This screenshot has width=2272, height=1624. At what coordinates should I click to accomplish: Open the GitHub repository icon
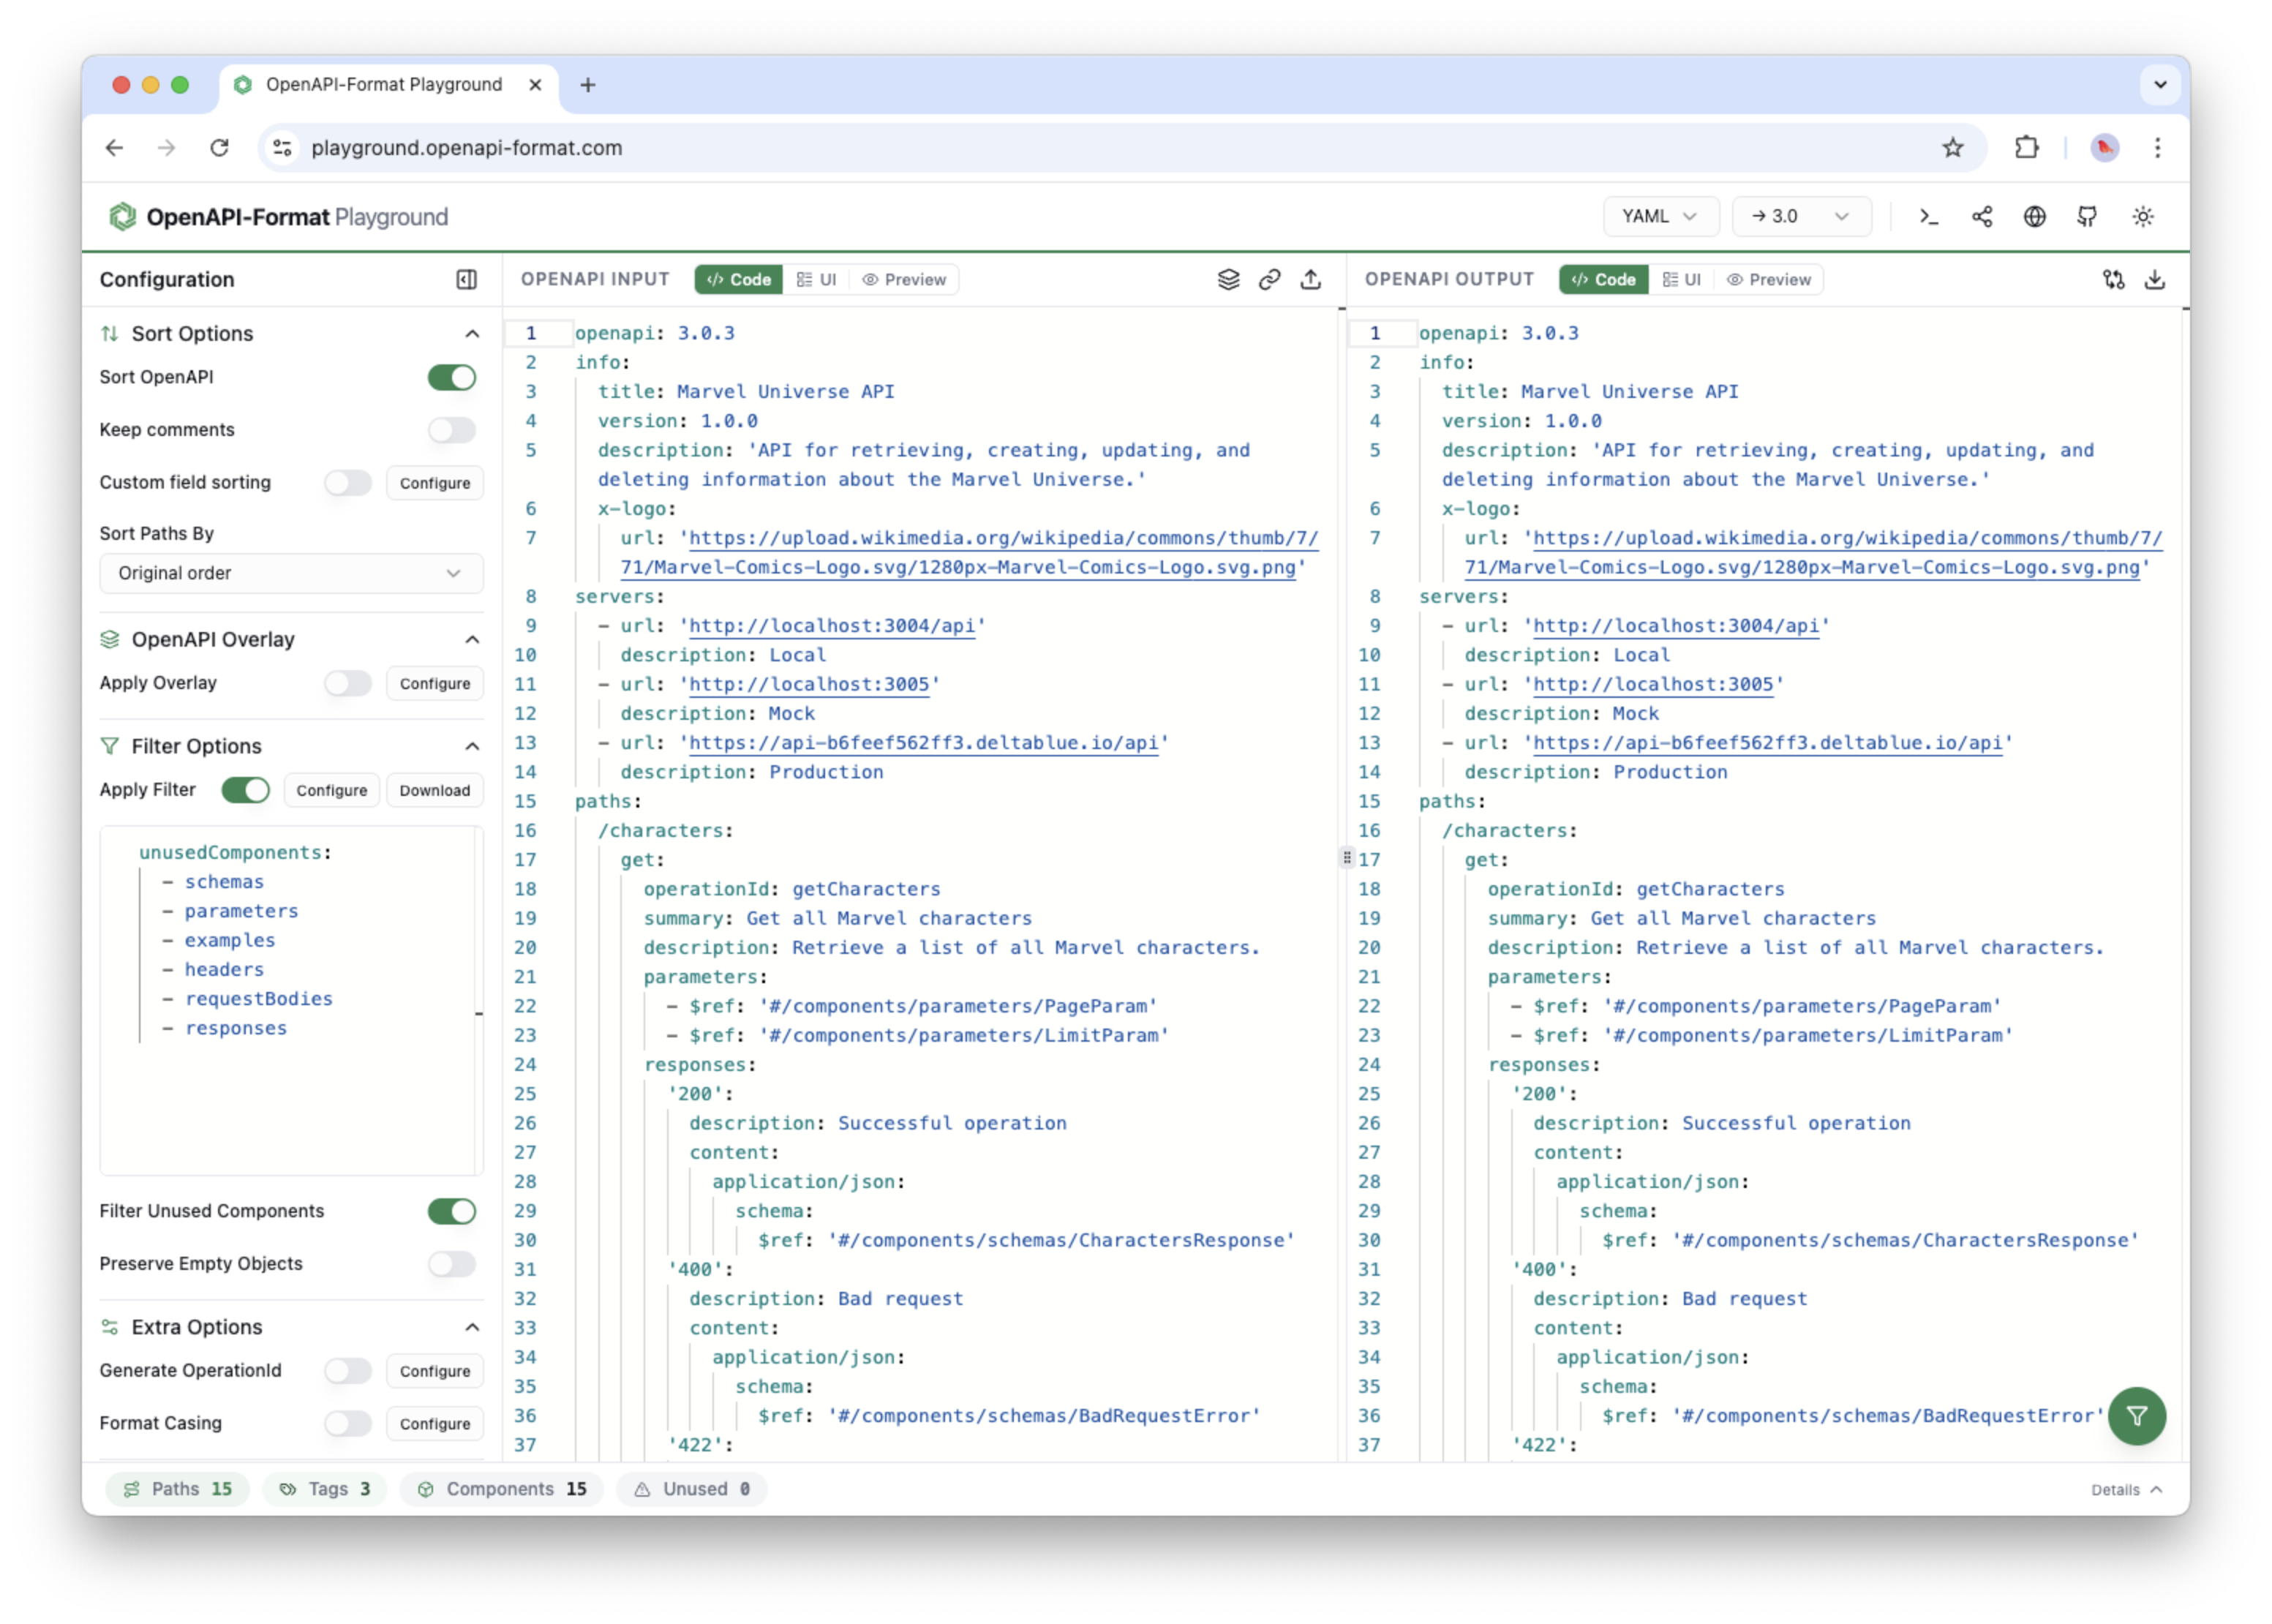click(x=2087, y=216)
